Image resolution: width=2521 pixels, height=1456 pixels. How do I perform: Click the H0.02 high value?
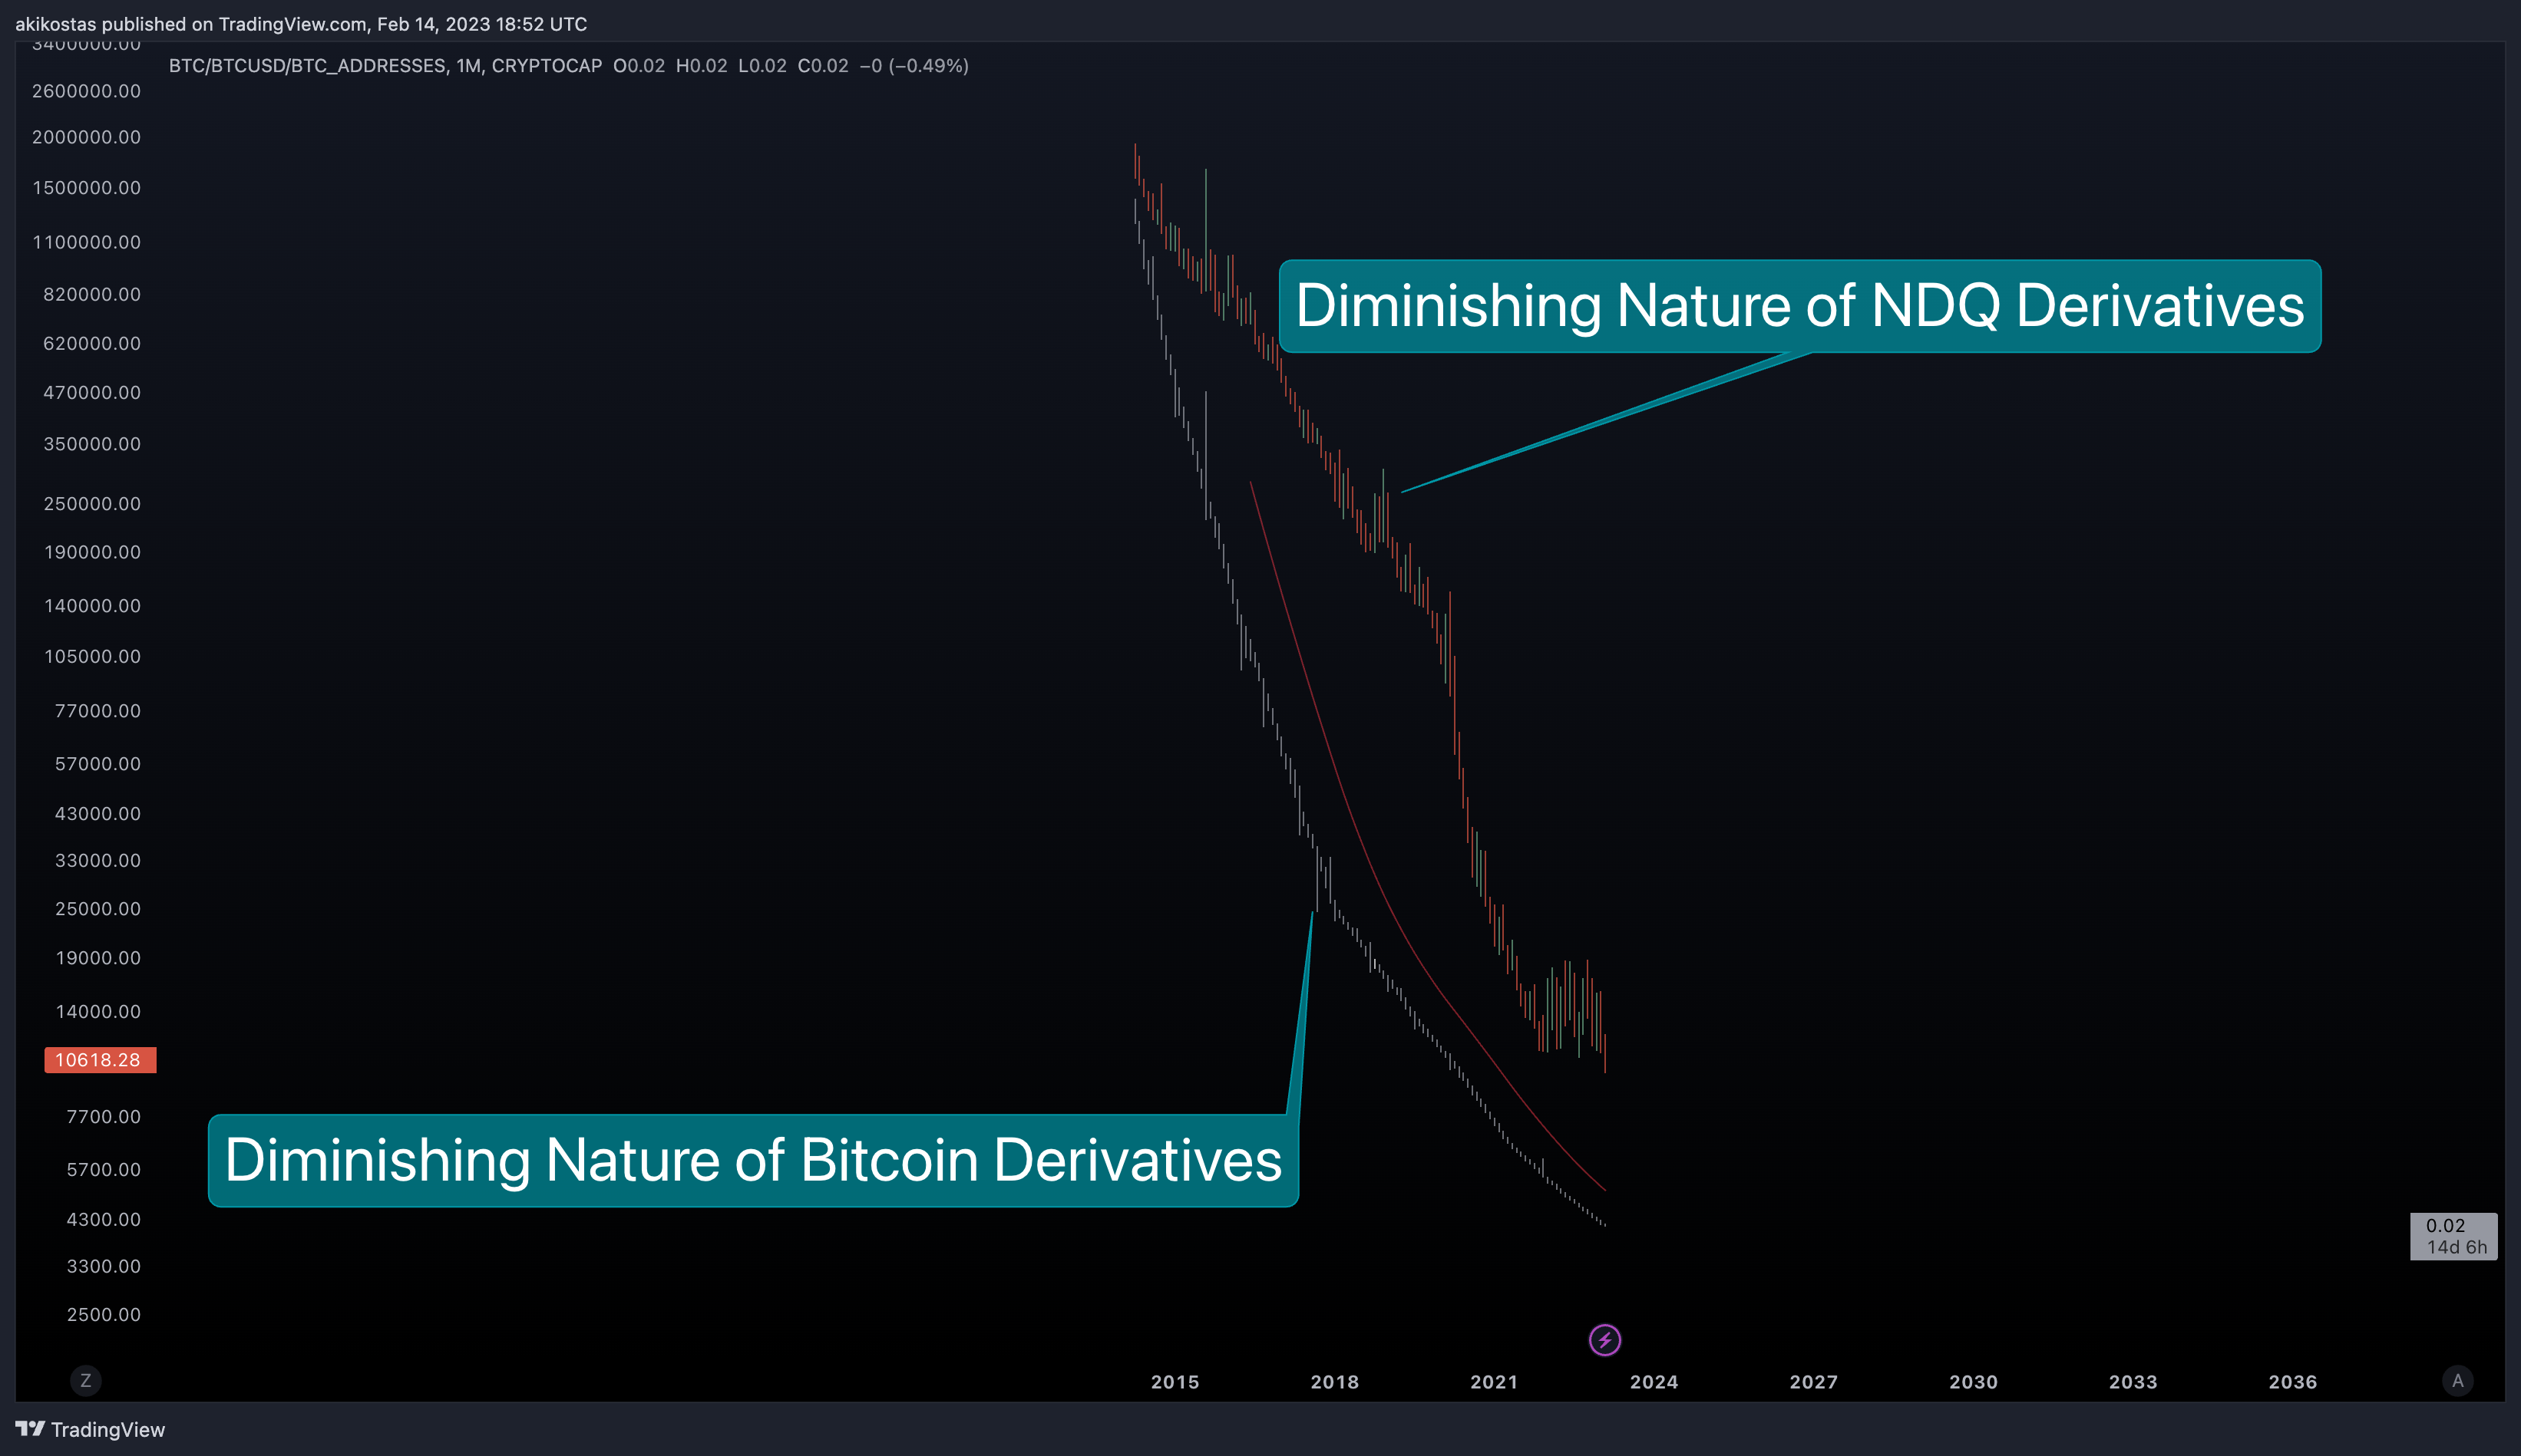click(702, 66)
